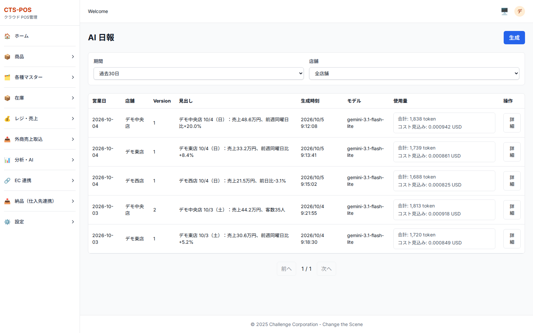The image size is (533, 333).
Task: Open 詳細 for デモ東店 10/3 report
Action: coord(512,239)
